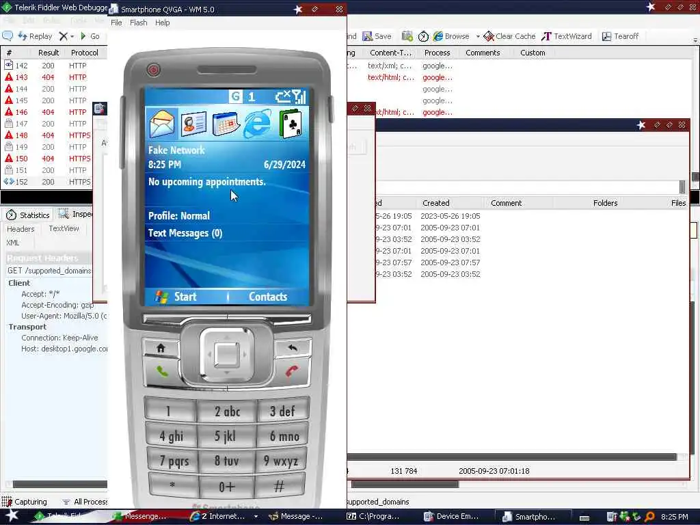Screen dimensions: 700x525
Task: Click Fiddler timer clock icon
Action: click(x=423, y=37)
